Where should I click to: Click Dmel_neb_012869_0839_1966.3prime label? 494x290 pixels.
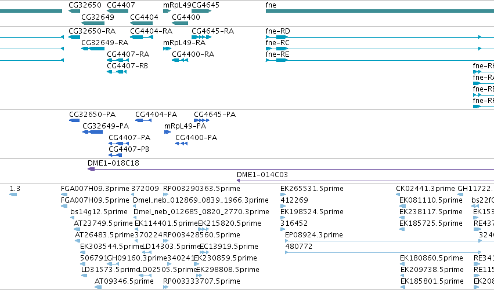[201, 200]
